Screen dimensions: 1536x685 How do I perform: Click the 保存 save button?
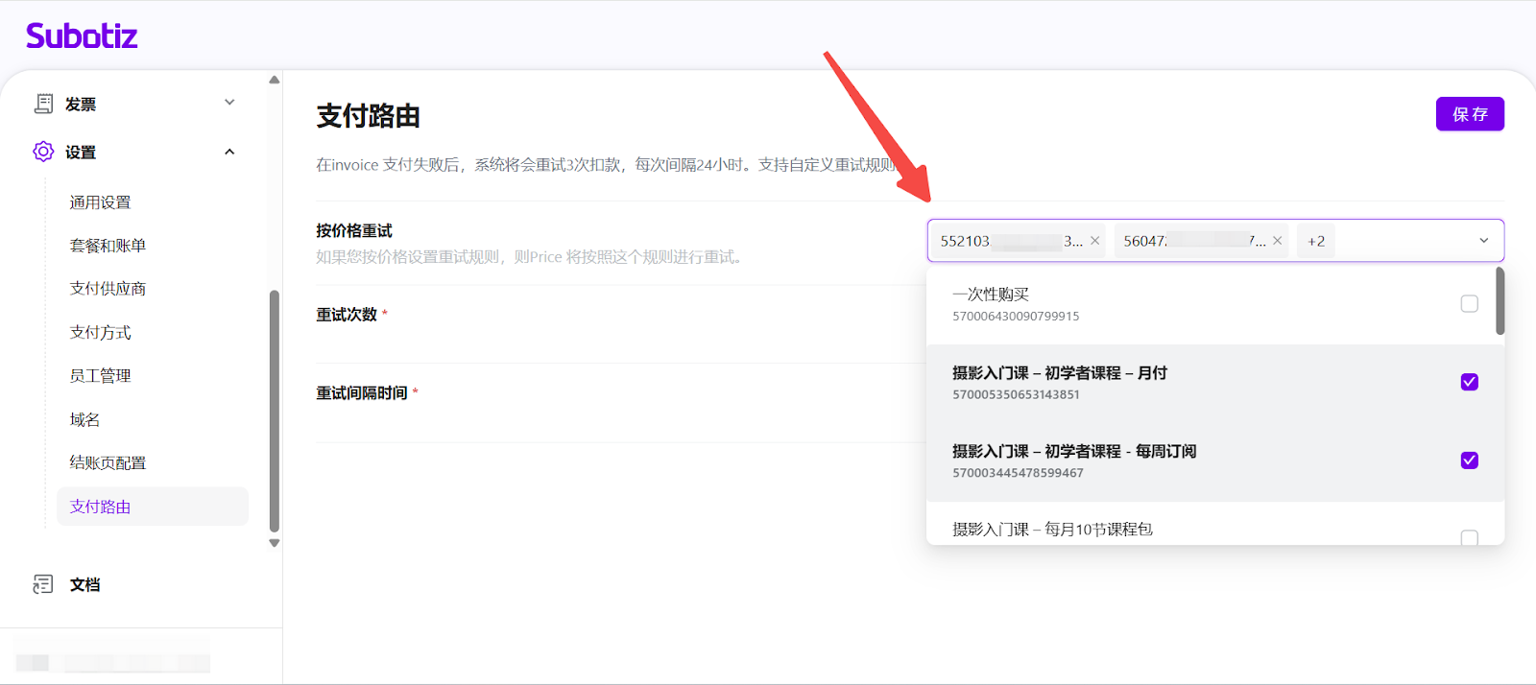[1469, 114]
